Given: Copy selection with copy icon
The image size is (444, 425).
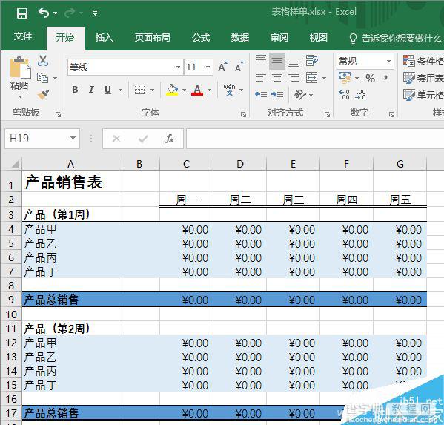Looking at the screenshot, I should (43, 78).
